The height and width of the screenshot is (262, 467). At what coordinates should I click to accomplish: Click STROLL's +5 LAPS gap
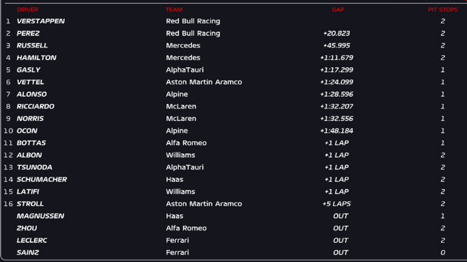pos(337,204)
